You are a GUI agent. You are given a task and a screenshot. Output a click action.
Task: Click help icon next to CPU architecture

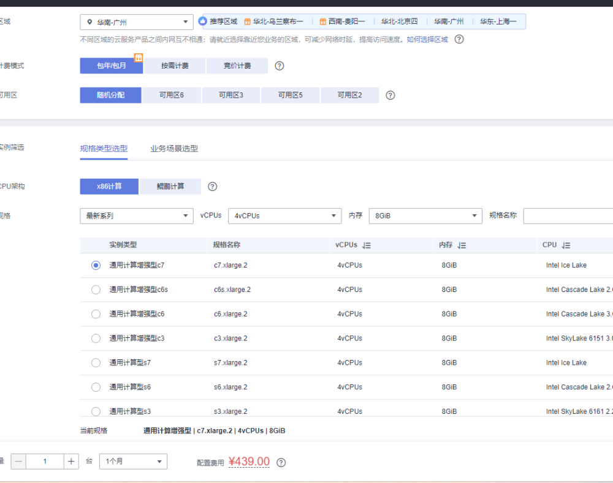click(x=213, y=187)
